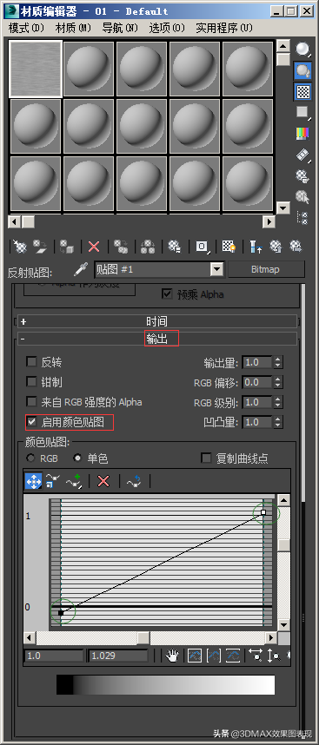This screenshot has width=319, height=745.
Task: Click the curve Zoom Extents icon
Action: tap(195, 656)
